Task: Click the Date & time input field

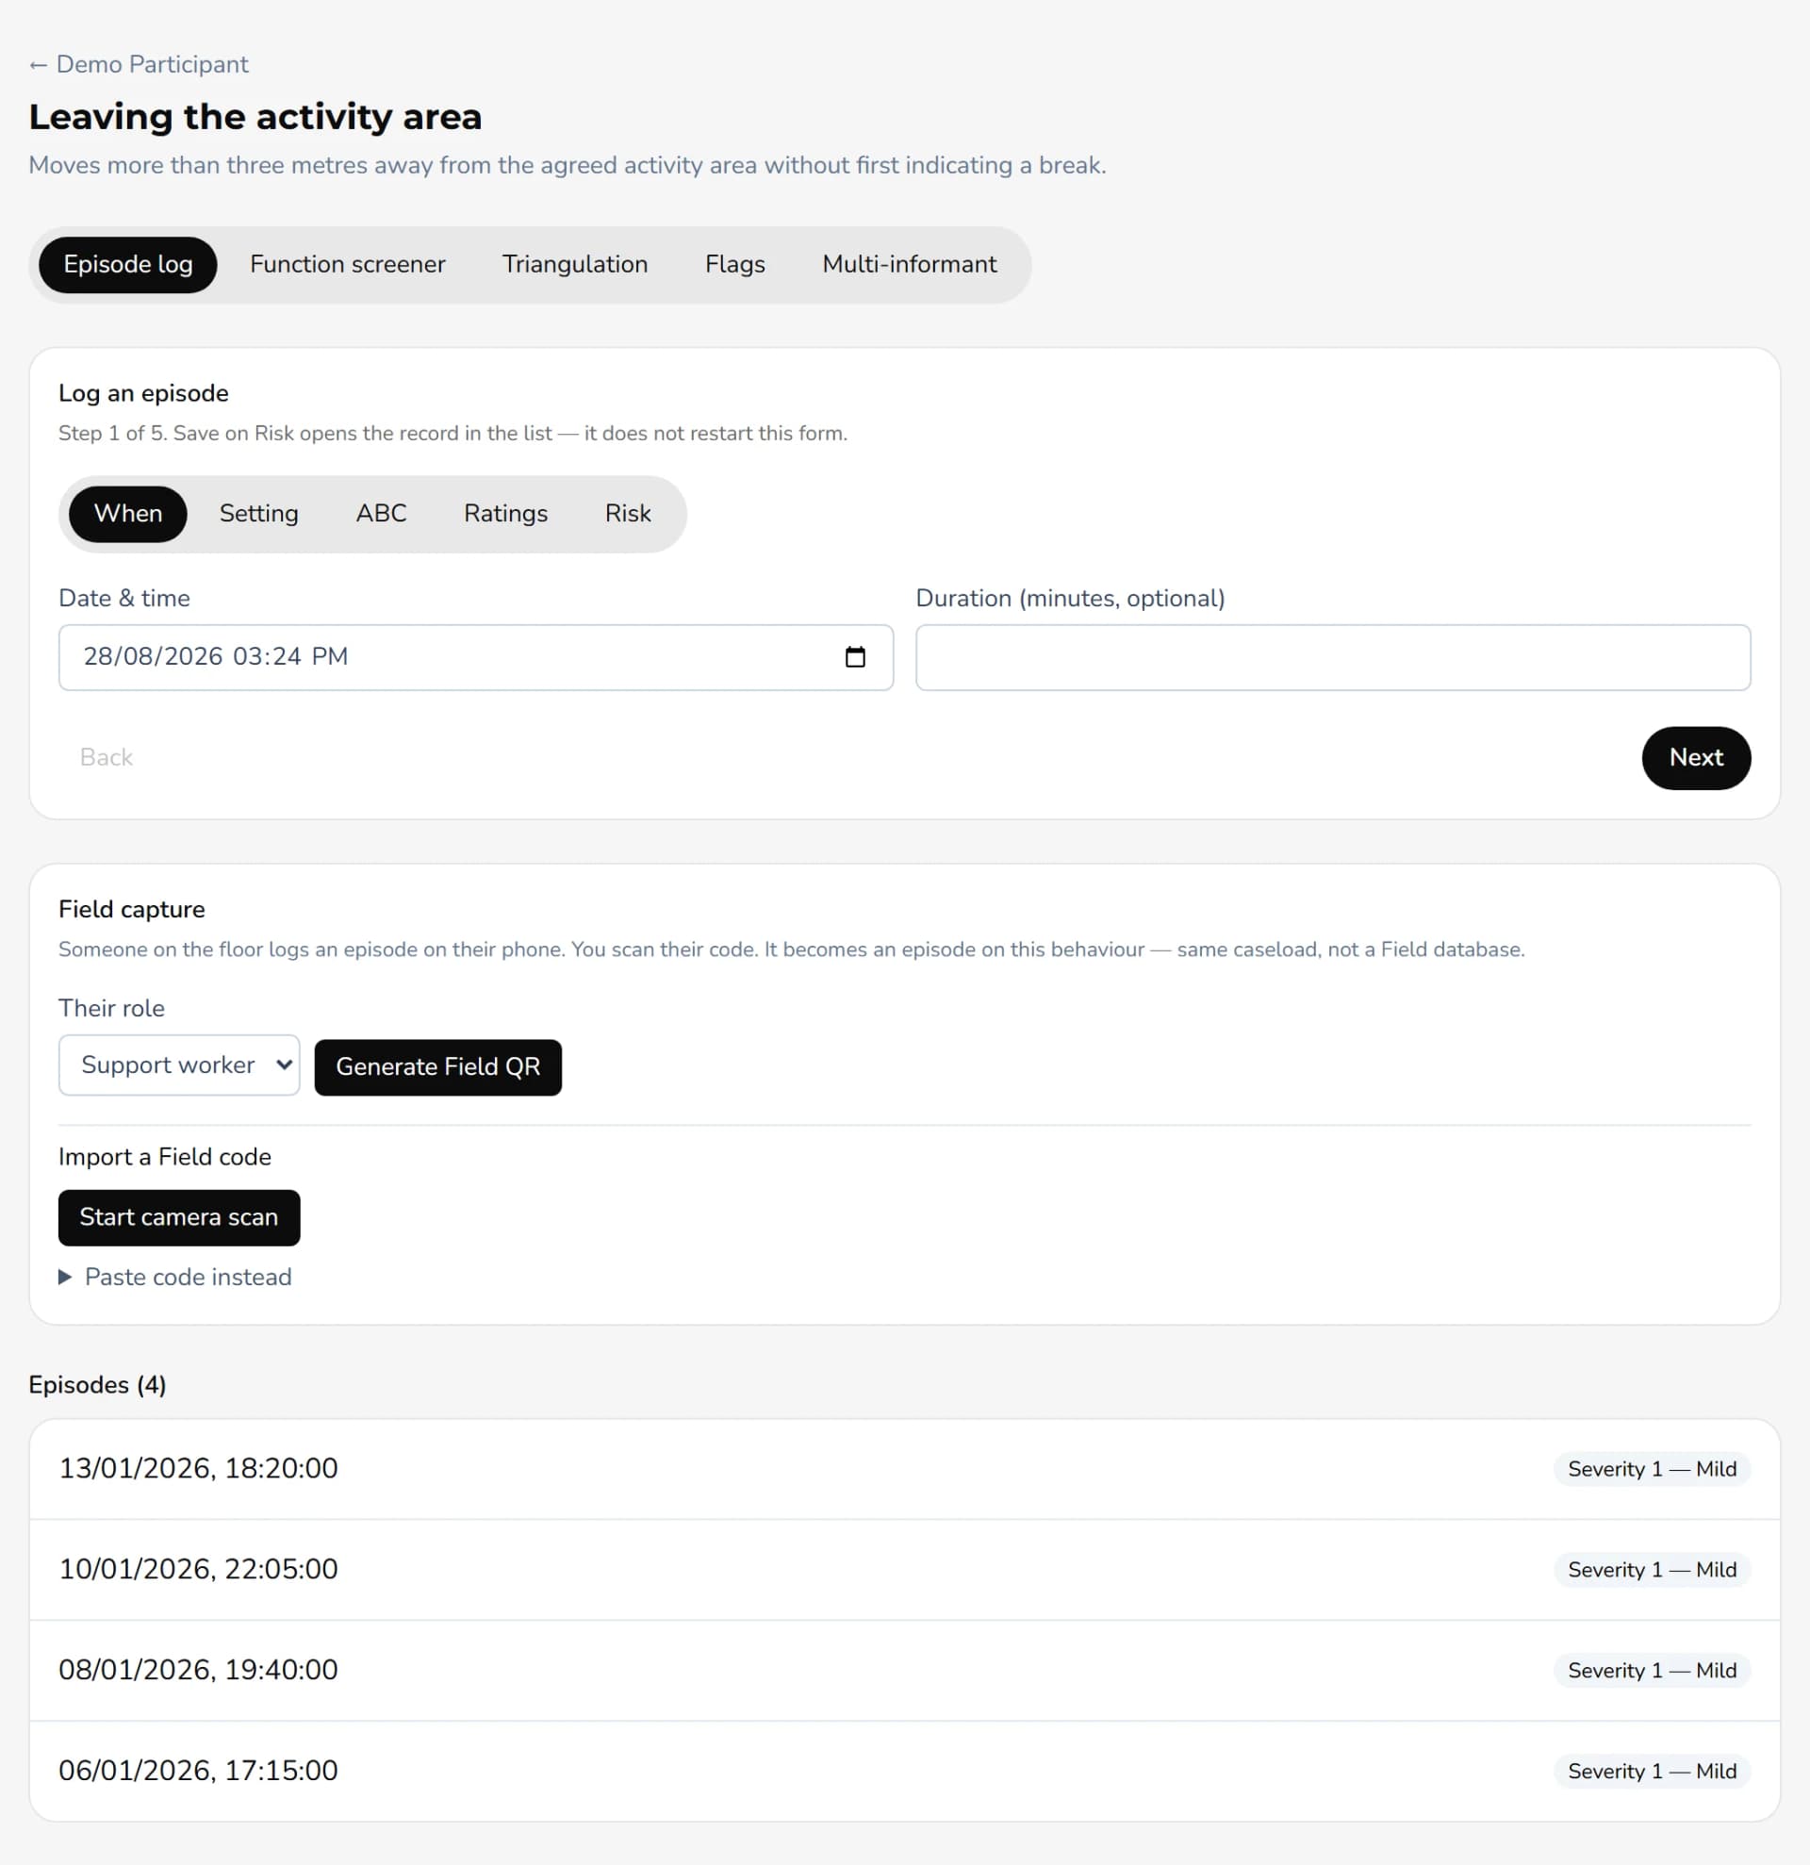Action: [x=475, y=657]
